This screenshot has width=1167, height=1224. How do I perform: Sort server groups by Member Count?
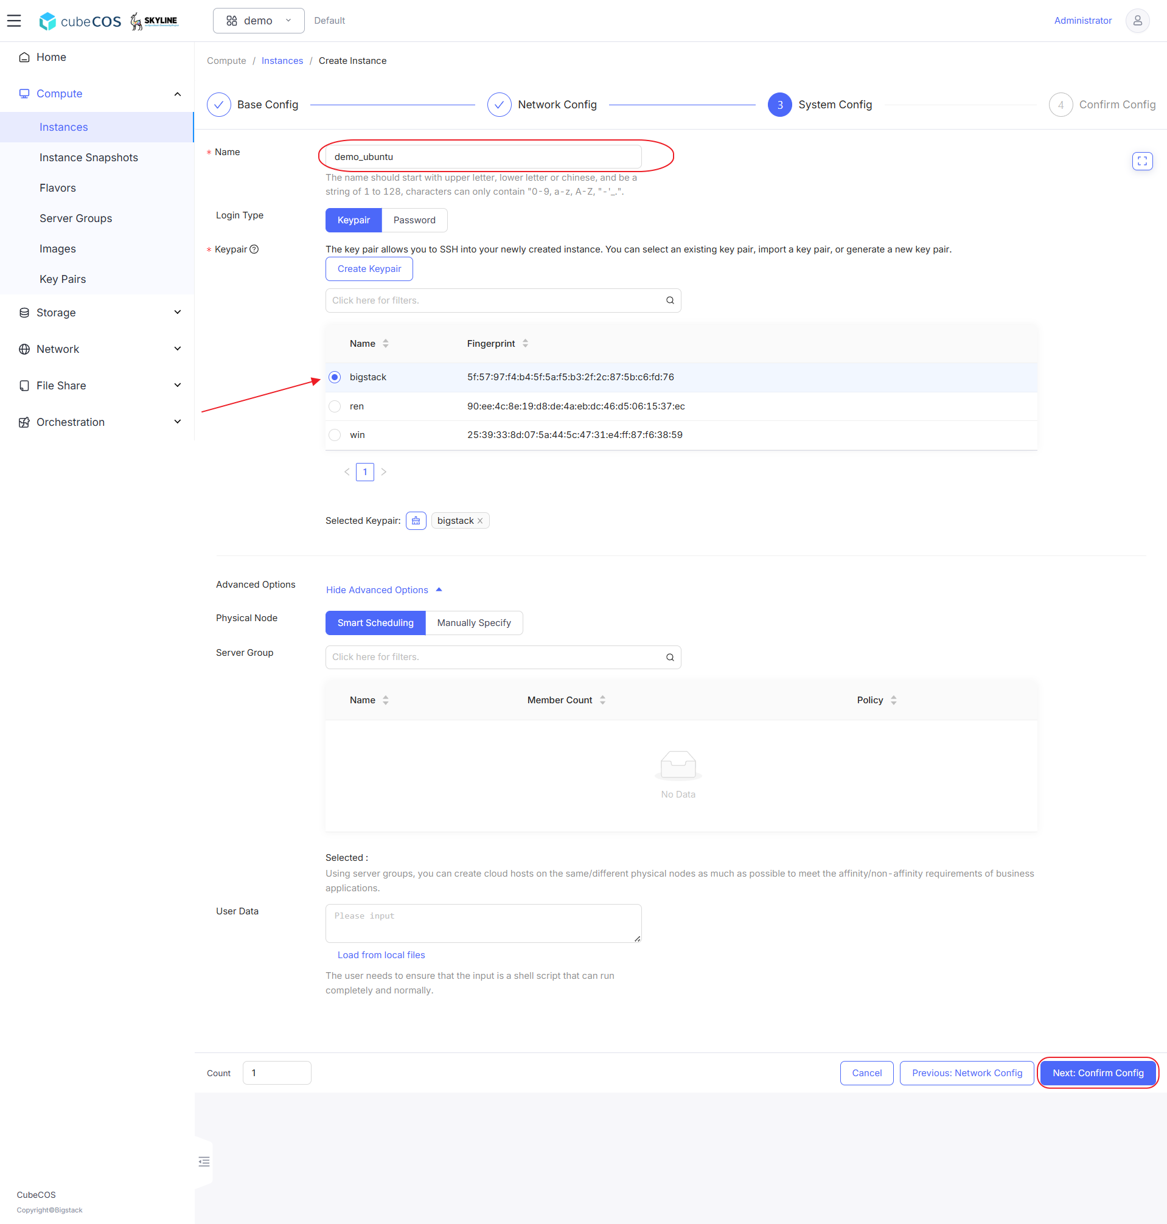click(602, 700)
